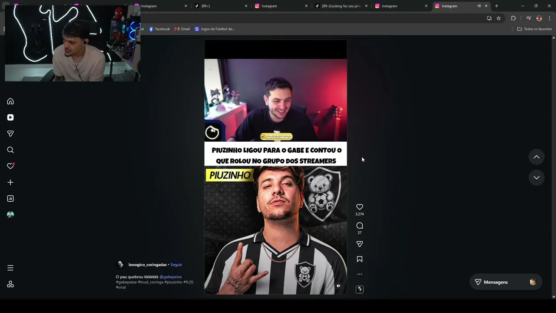Screen dimensions: 556x313
Task: Open the Meta apps icon at sidebar bottom
Action: [10, 284]
